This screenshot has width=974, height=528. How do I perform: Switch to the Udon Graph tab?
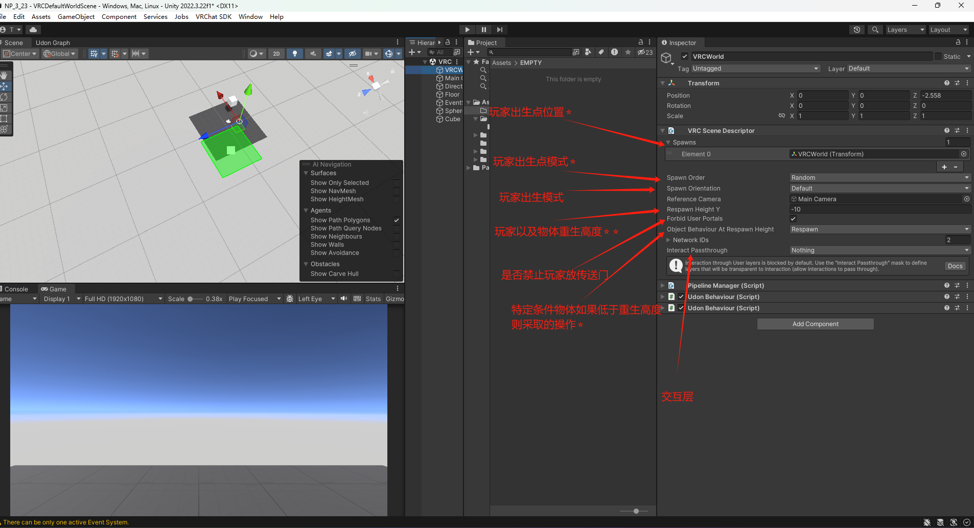pos(53,42)
